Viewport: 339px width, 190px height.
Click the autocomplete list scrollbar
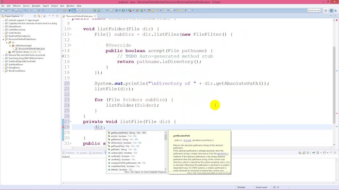click(x=166, y=137)
